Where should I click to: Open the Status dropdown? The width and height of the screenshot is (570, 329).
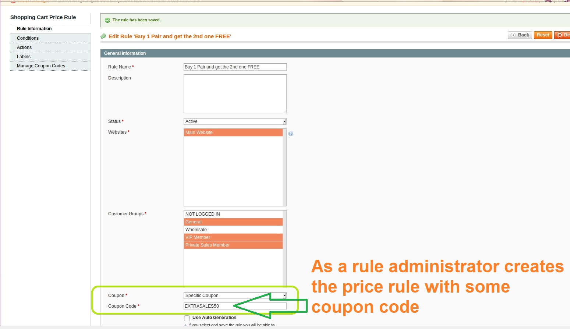pyautogui.click(x=235, y=121)
